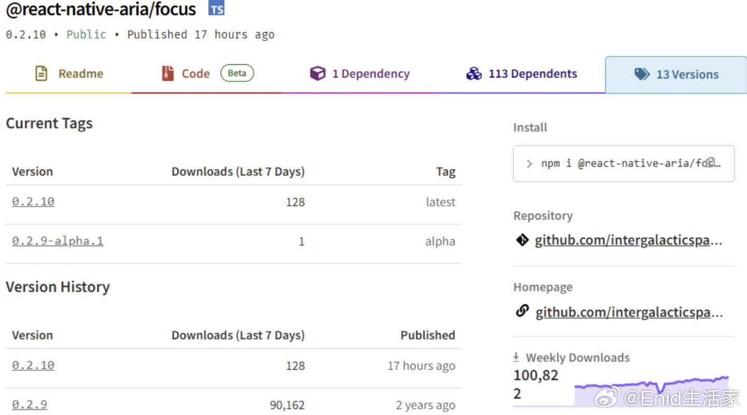Screen dimensions: 747x415
Task: Click the weekly downloads sparkline chart
Action: click(652, 391)
